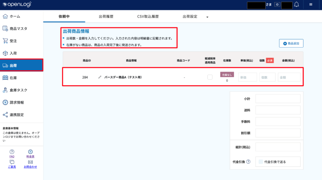Click the ID badge icon
Viewport: 322px width, 180px height.
(x=277, y=5)
